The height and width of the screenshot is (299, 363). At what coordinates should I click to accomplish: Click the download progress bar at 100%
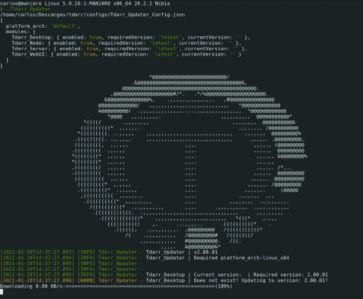coord(149,286)
